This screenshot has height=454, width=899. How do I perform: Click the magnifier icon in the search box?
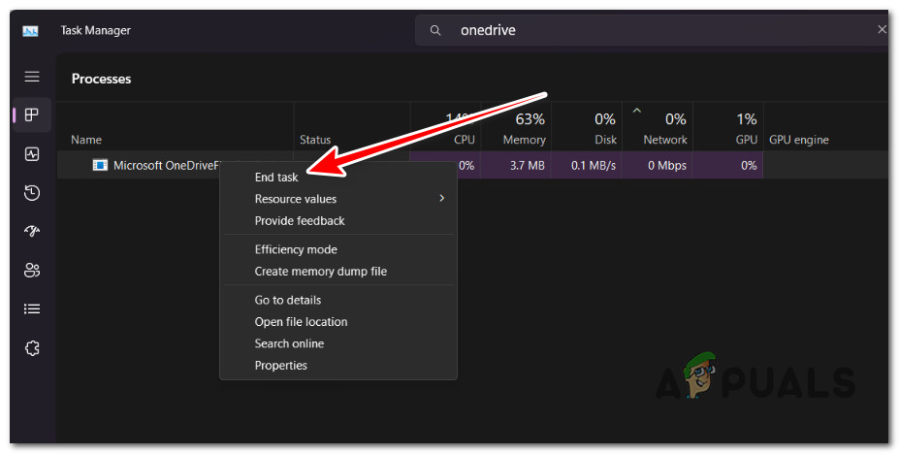(435, 30)
